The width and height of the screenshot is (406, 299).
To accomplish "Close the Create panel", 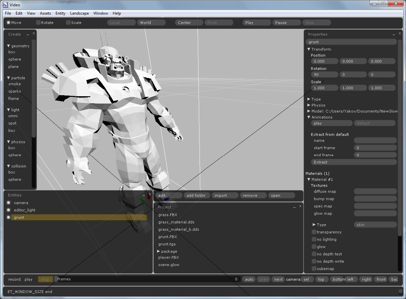I will [34, 34].
